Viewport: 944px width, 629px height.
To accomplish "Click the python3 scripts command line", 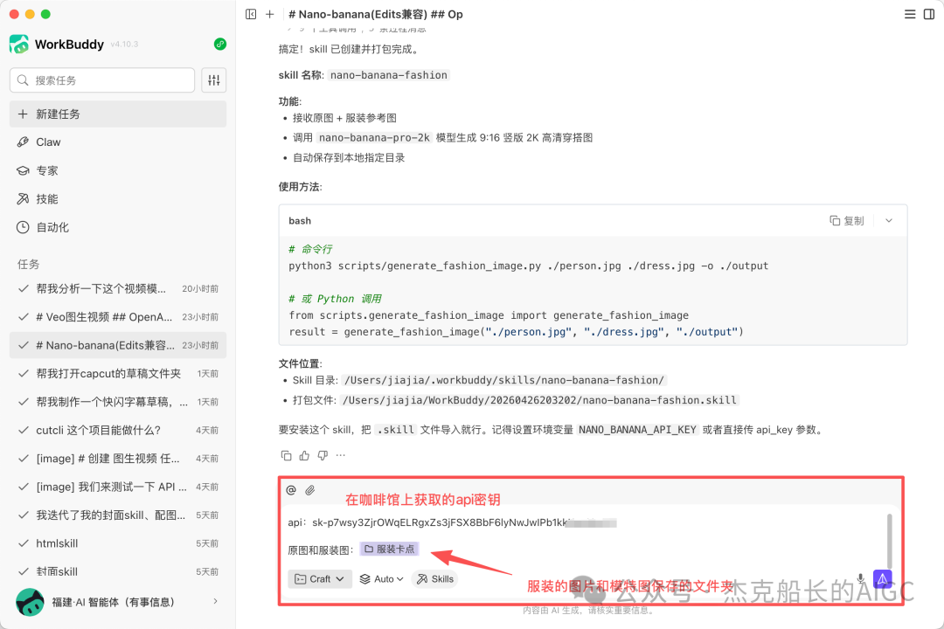I will tap(529, 266).
